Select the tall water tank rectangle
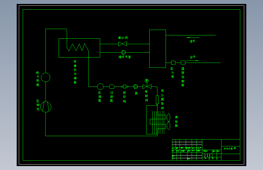The height and width of the screenshot is (170, 263). click(157, 49)
